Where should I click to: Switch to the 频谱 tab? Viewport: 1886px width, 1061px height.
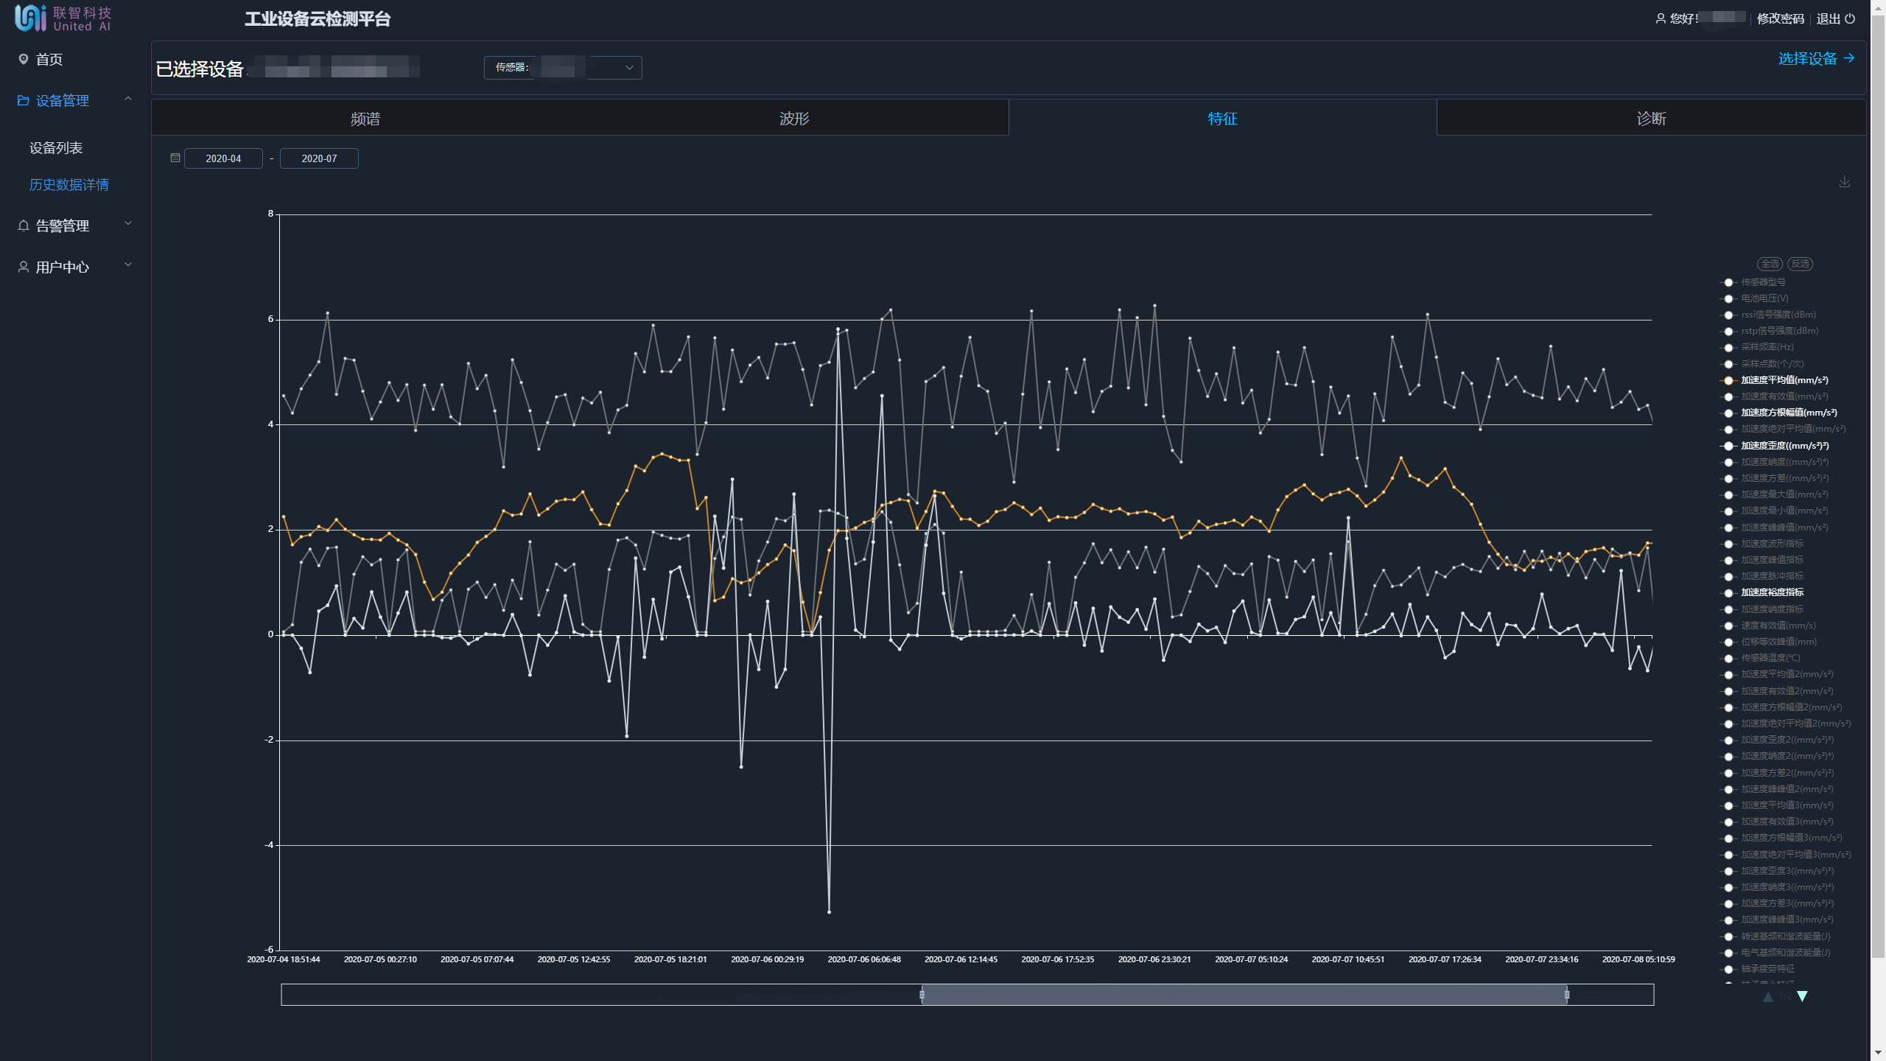[x=365, y=119]
